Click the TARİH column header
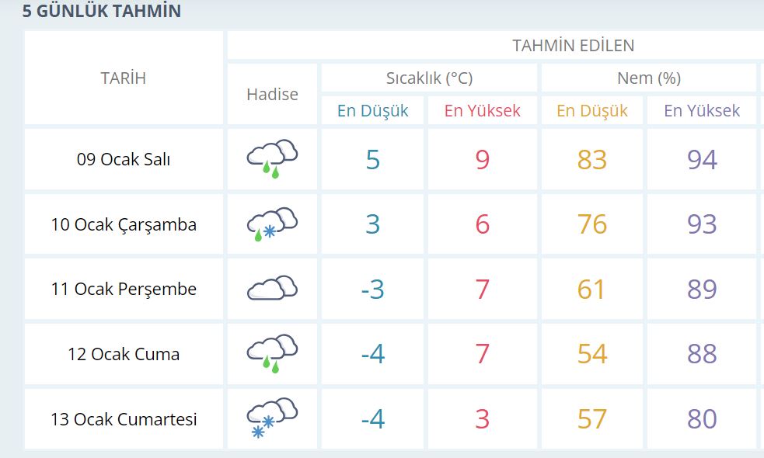This screenshot has height=458, width=764. 124,78
